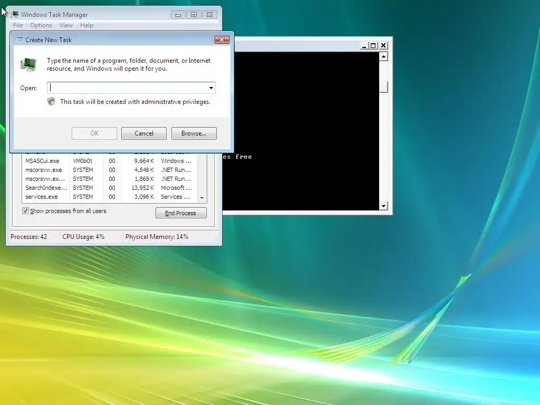540x405 pixels.
Task: Click the Microsoft ... description of SearchIndexer
Action: tap(176, 188)
